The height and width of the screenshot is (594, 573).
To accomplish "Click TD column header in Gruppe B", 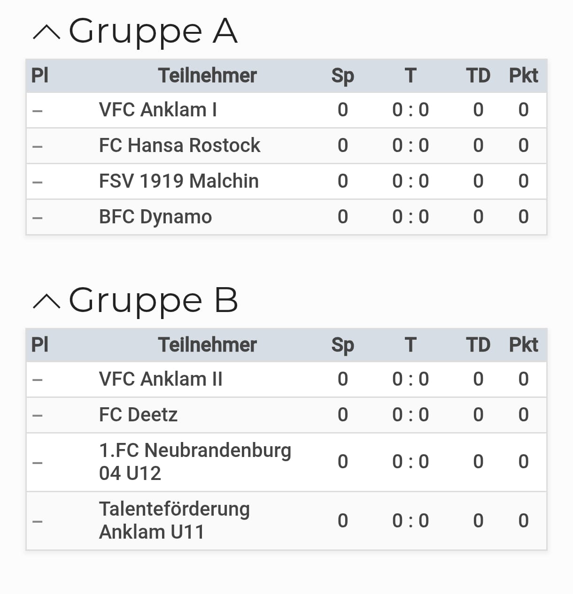I will 478,345.
